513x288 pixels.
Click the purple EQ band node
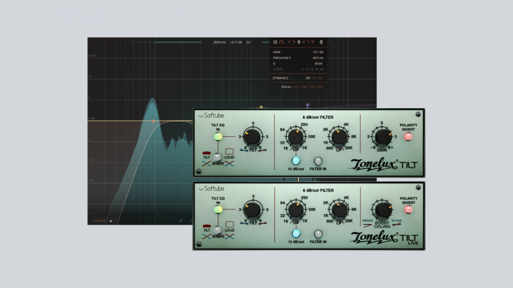coord(308,105)
